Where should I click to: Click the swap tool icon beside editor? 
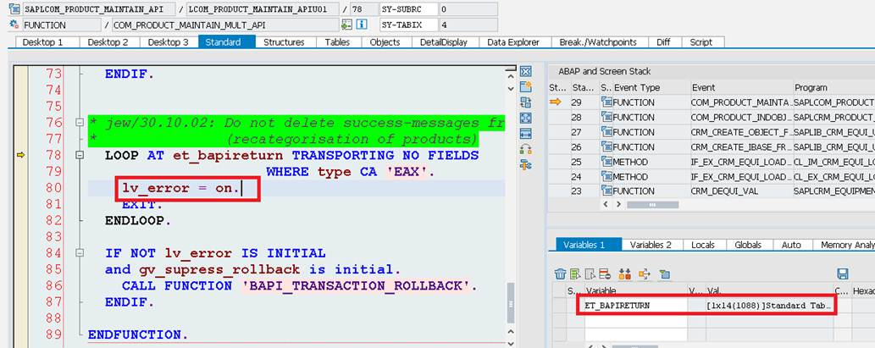click(x=525, y=102)
